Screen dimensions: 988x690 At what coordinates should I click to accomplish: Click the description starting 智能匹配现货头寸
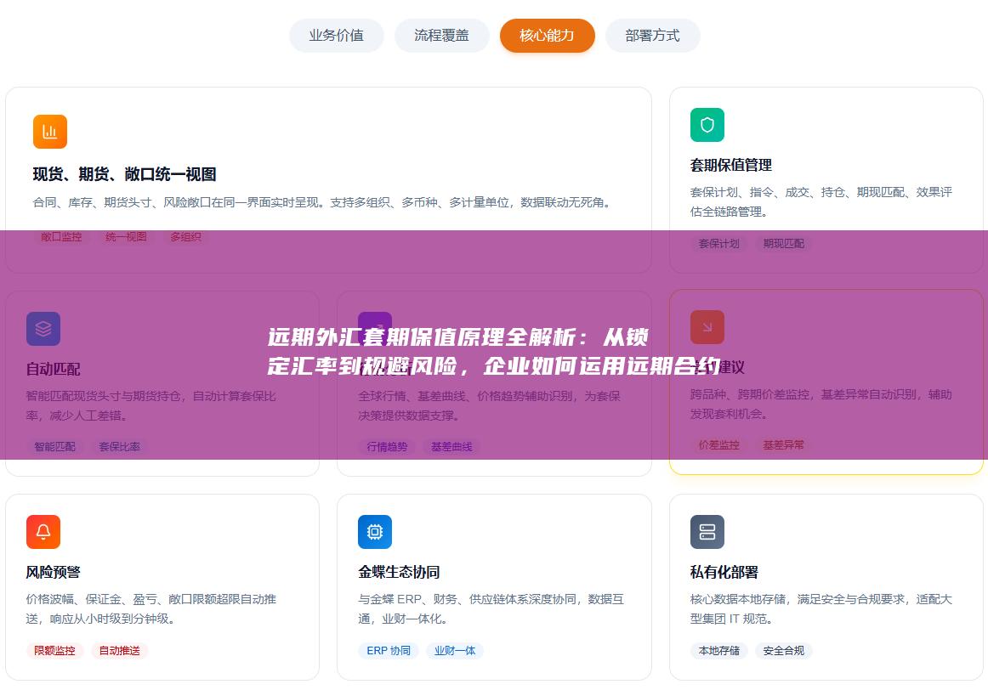(x=151, y=405)
